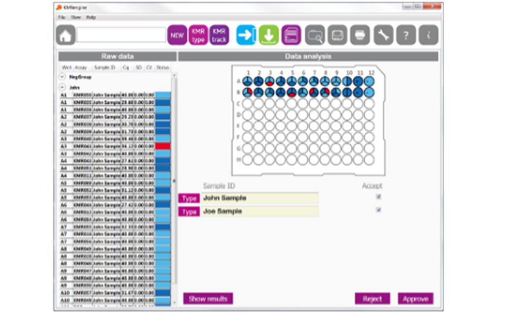Image resolution: width=505 pixels, height=314 pixels.
Task: Click the Approve button
Action: coord(415,299)
